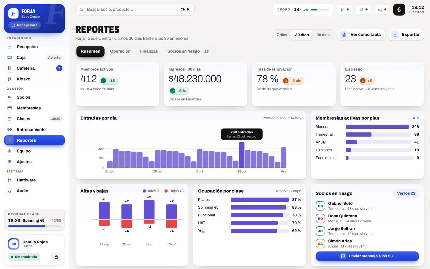430x269 pixels.
Task: Send message with Enviar mensaje a los 23
Action: coord(367,256)
